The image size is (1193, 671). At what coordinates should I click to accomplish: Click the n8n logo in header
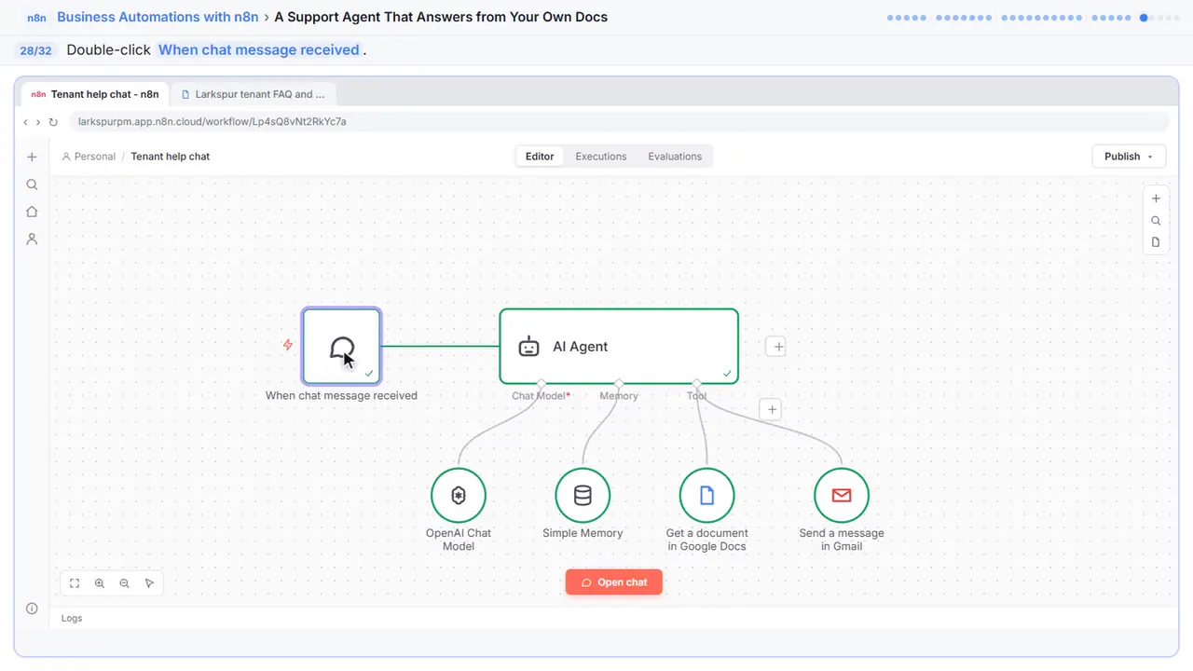click(x=36, y=18)
